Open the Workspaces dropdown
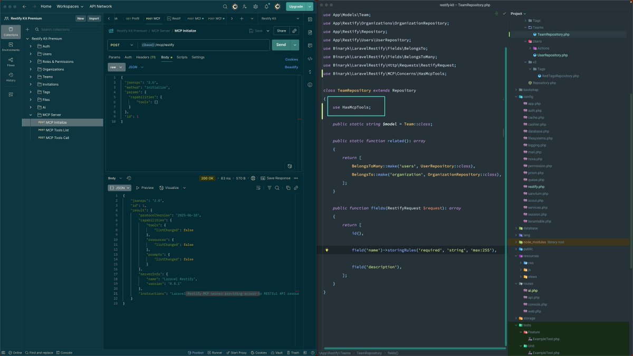The image size is (633, 356). pyautogui.click(x=70, y=6)
